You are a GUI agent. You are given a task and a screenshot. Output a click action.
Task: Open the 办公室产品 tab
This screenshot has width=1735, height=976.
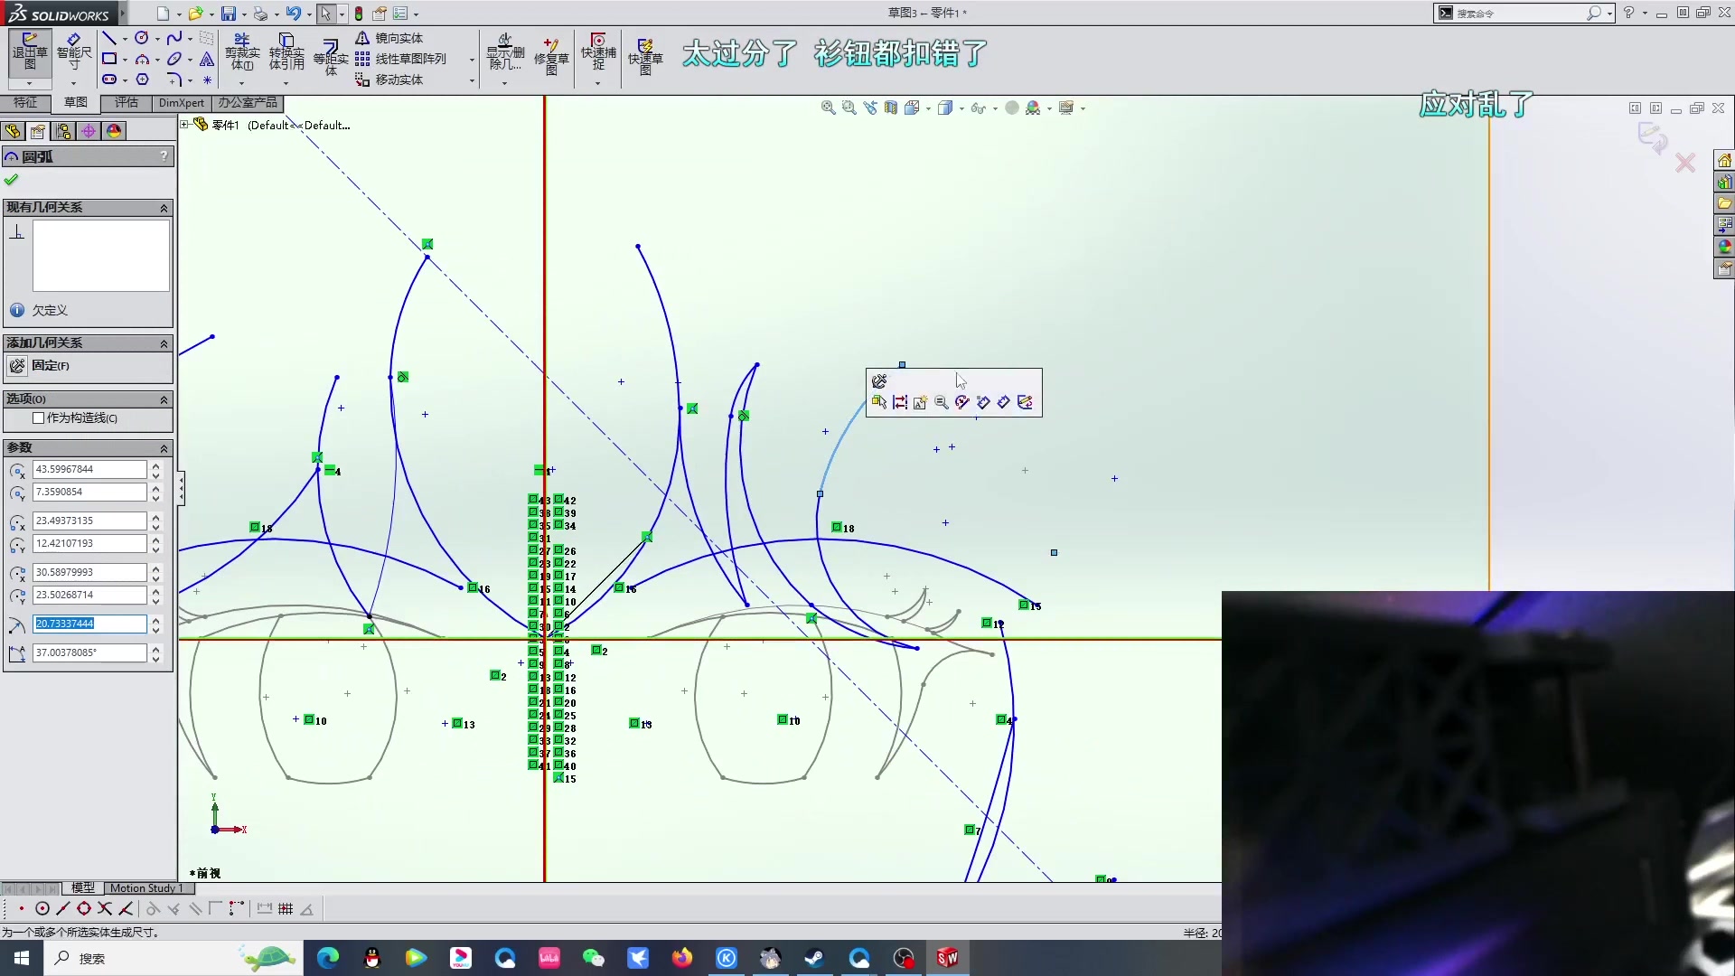coord(248,102)
